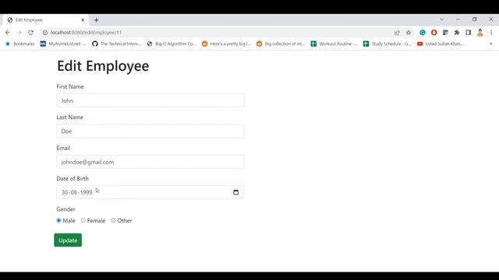Select the Other gender radio button
Image resolution: width=499 pixels, height=280 pixels.
(x=113, y=220)
